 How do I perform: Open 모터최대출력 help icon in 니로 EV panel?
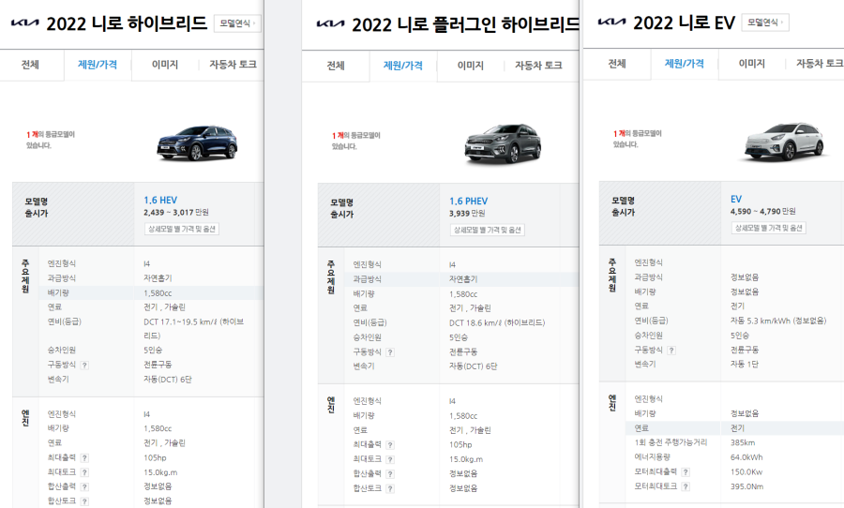point(686,472)
